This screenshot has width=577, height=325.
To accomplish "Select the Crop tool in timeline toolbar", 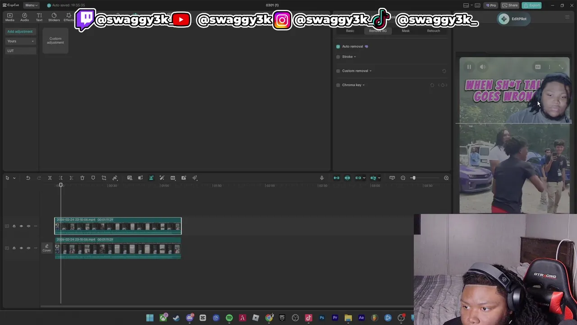I will (104, 178).
